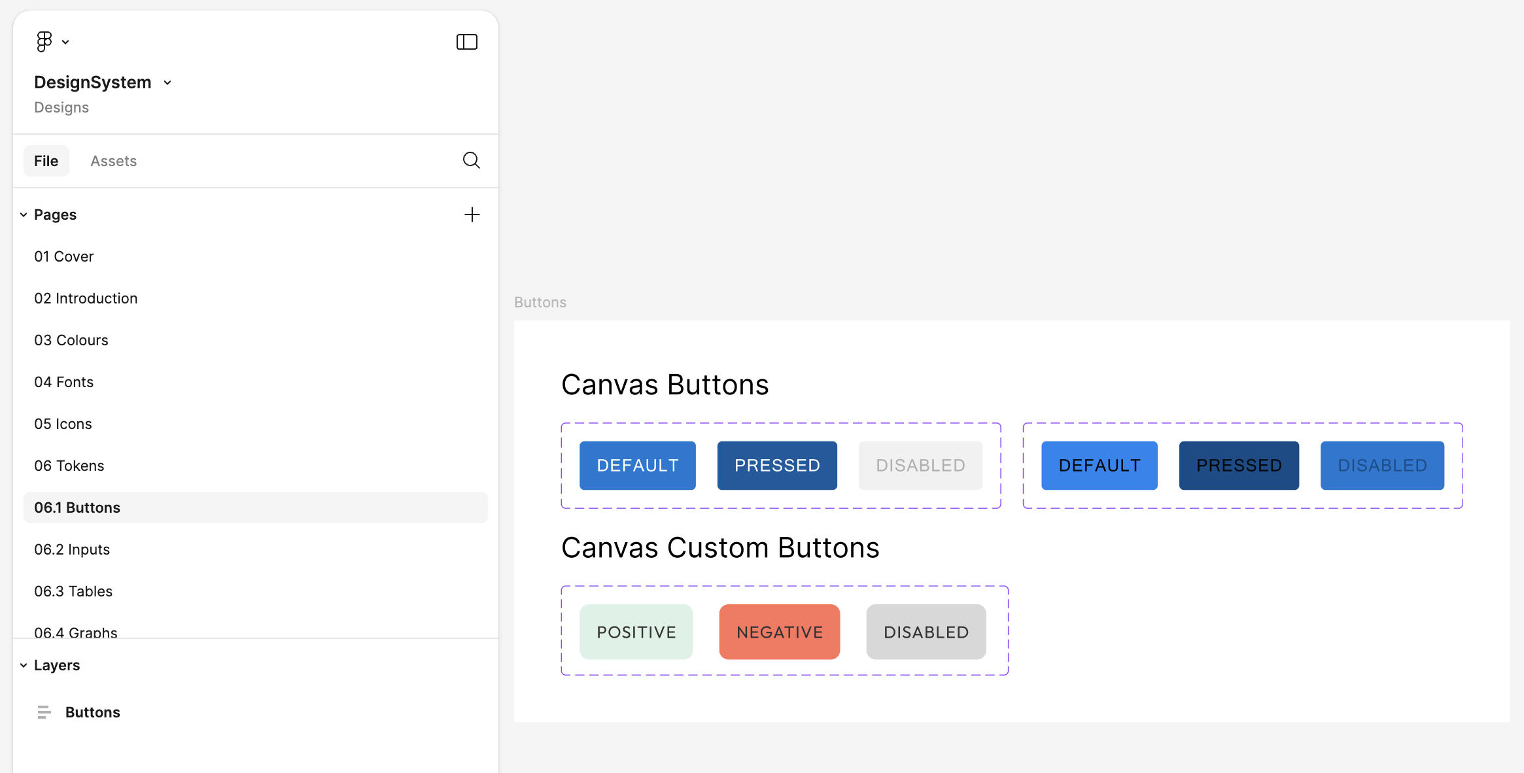Switch to the Assets tab
The image size is (1524, 773).
click(x=113, y=161)
